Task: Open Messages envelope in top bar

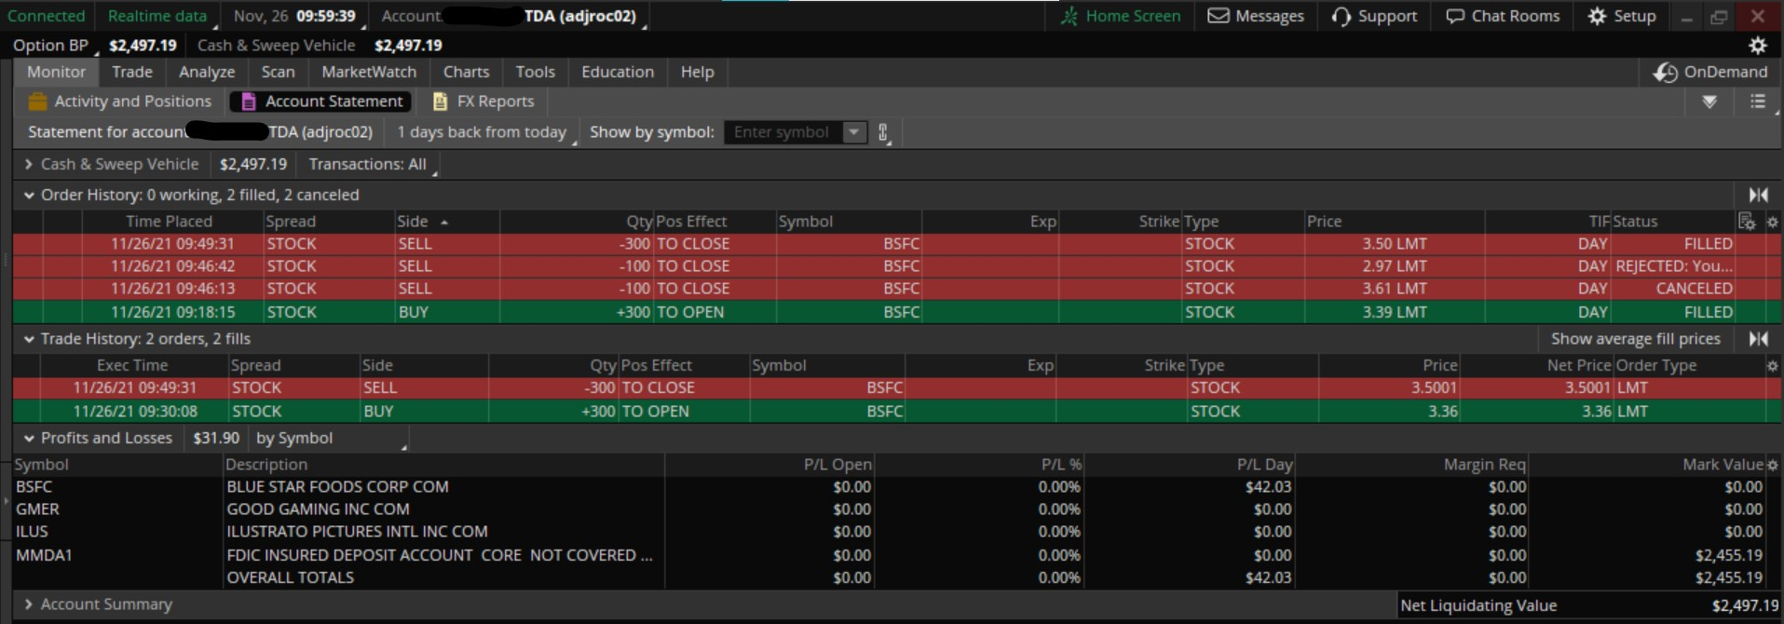Action: click(x=1255, y=16)
